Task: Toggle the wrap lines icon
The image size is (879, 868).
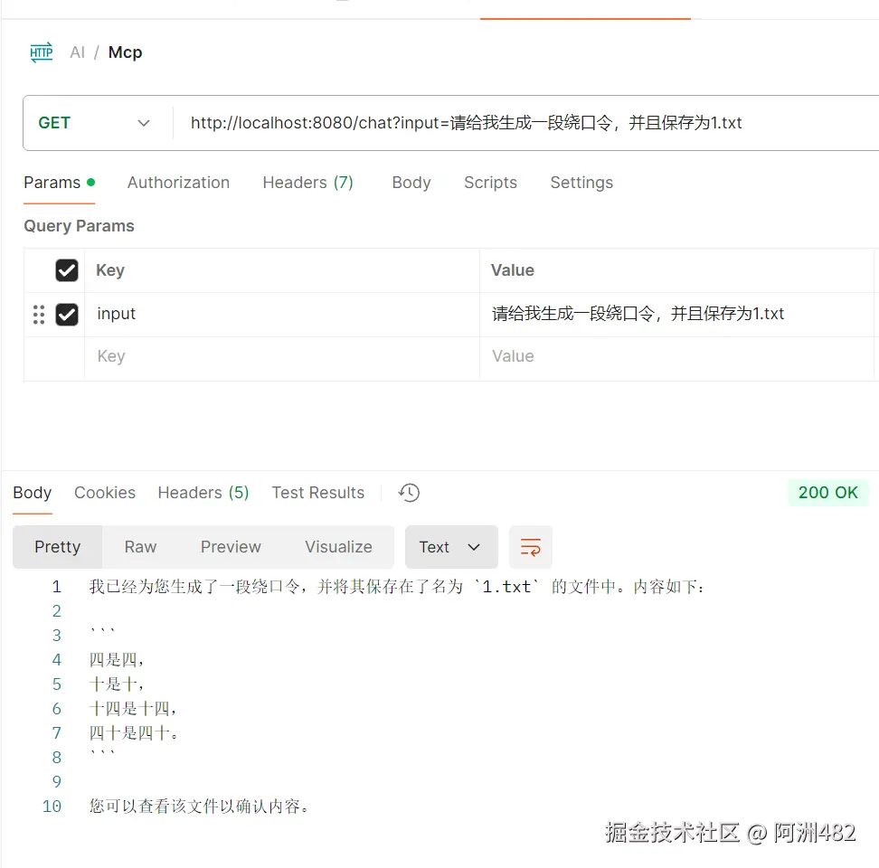Action: pos(530,547)
